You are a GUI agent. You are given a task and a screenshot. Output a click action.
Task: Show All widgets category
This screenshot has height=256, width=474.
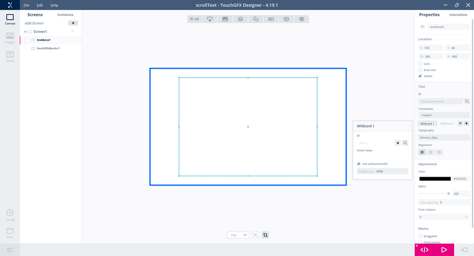195,19
